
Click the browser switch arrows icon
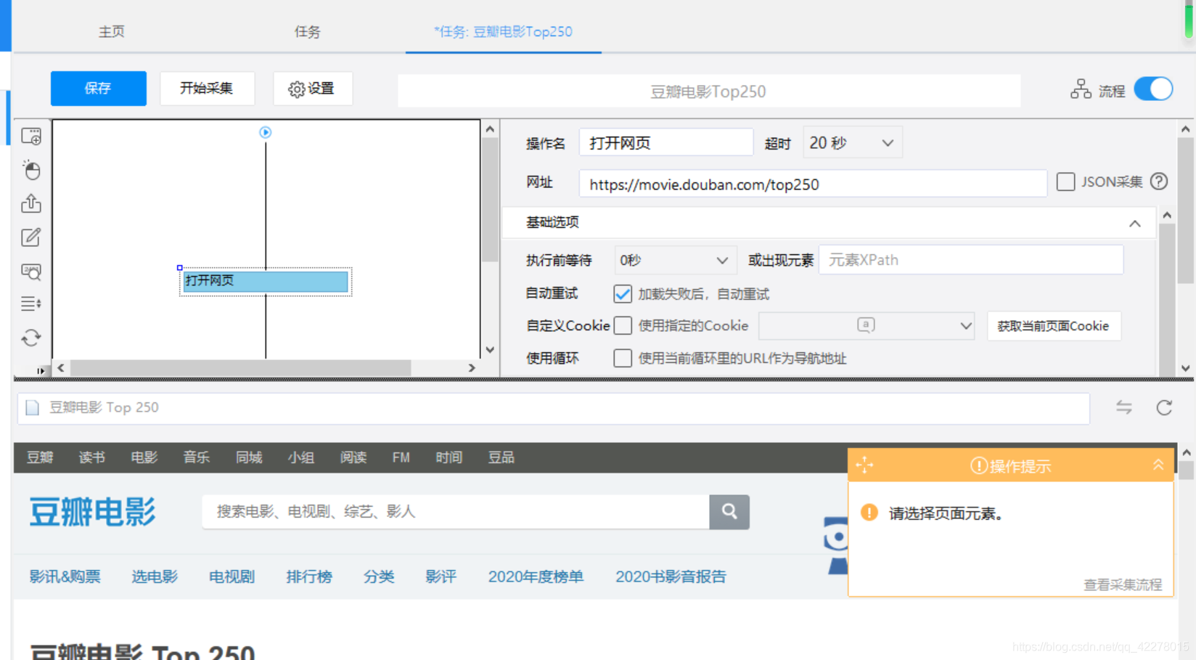(1124, 407)
